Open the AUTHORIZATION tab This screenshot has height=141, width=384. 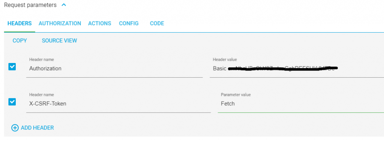tap(60, 24)
